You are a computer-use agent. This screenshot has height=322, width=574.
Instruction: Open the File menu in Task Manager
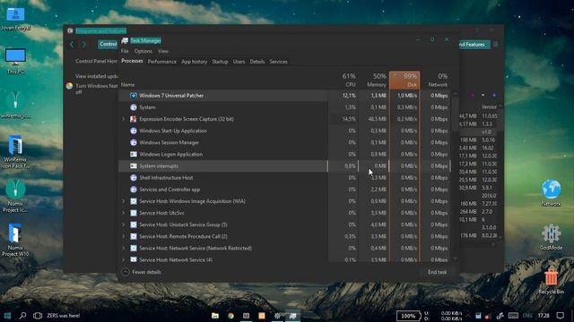coord(125,51)
